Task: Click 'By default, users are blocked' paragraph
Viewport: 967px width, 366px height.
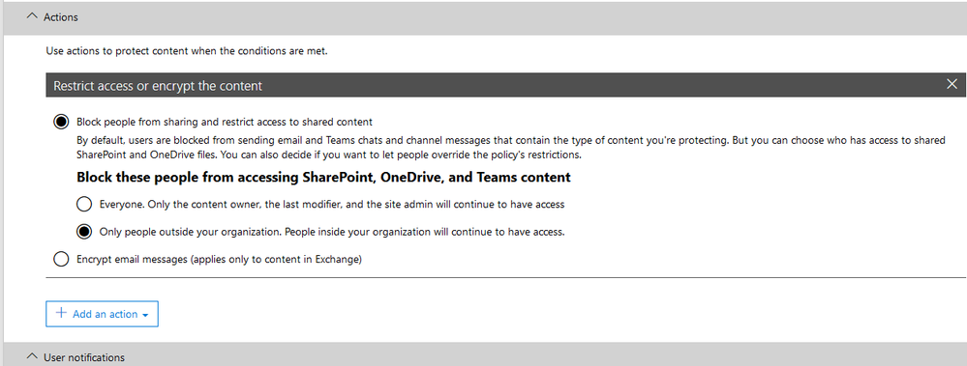Action: click(511, 148)
